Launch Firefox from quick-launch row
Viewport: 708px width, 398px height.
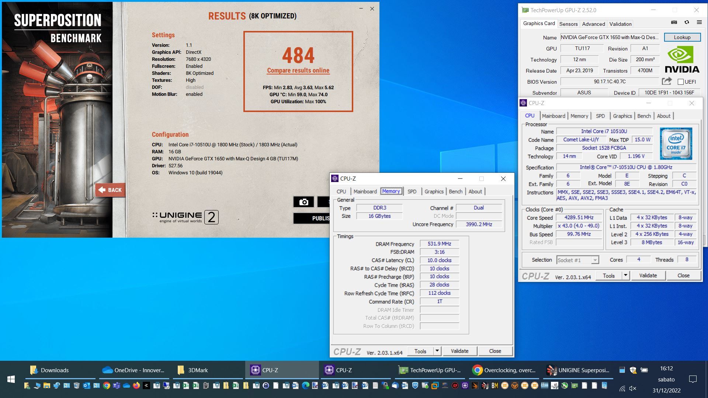pos(136,386)
